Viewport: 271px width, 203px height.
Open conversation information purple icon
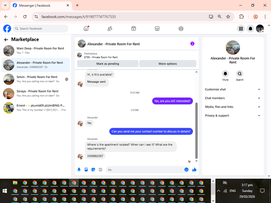[192, 44]
